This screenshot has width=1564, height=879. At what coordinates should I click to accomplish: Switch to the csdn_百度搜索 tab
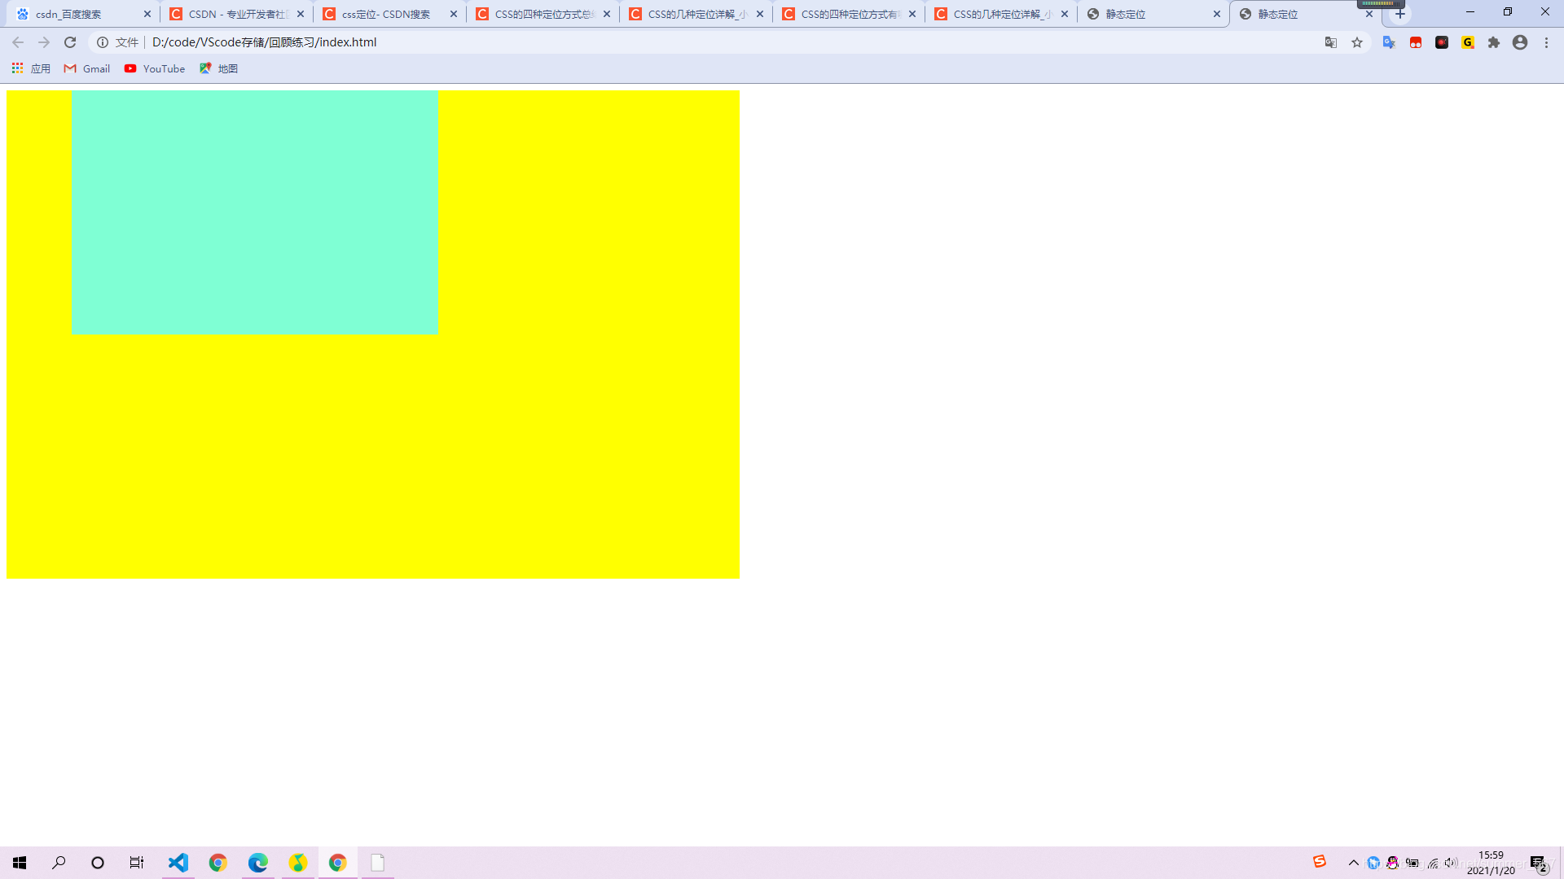pos(77,14)
